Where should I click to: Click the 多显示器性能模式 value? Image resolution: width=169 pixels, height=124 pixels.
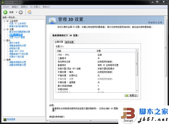106,69
